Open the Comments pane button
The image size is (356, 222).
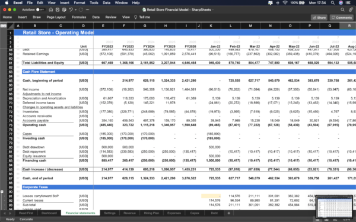pos(342,17)
